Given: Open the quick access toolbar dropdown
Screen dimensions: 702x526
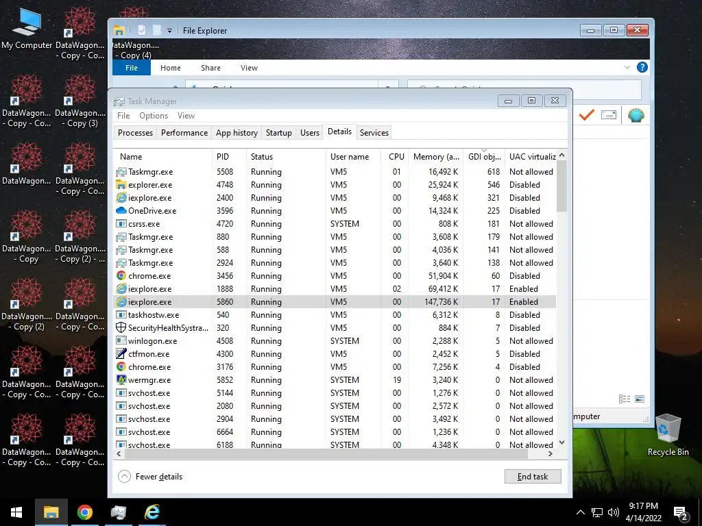Looking at the screenshot, I should point(169,31).
